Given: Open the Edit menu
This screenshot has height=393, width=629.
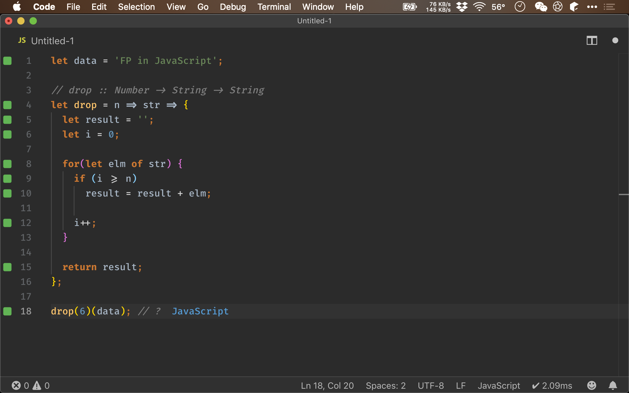Looking at the screenshot, I should click(99, 6).
